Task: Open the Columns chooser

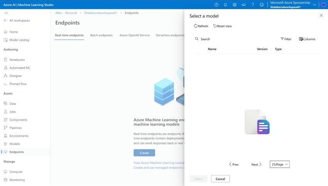Action: coord(307,39)
